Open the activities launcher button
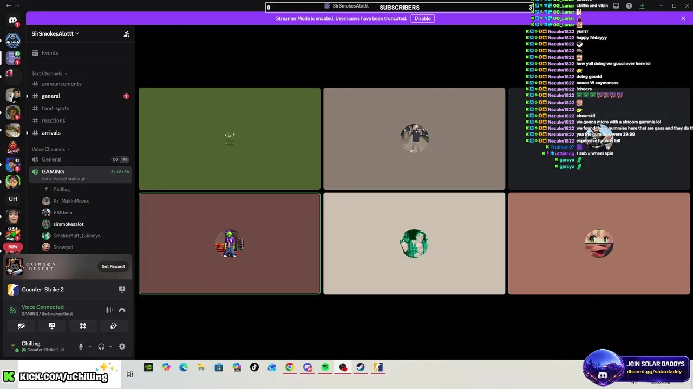 tap(83, 326)
